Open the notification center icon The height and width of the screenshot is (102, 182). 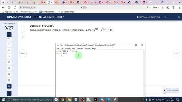point(177,99)
